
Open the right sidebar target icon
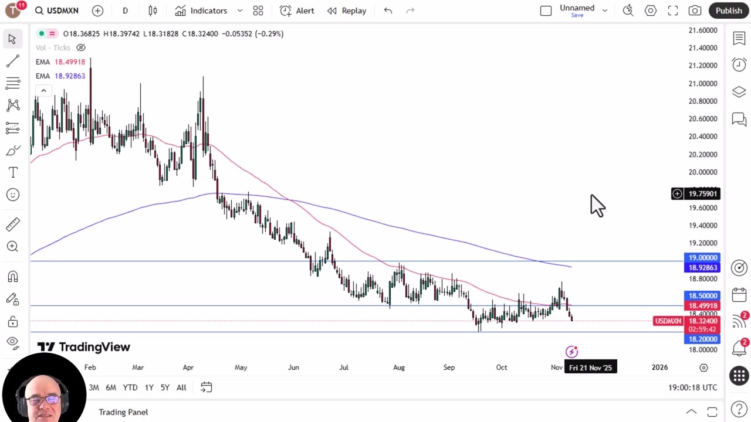pos(739,268)
